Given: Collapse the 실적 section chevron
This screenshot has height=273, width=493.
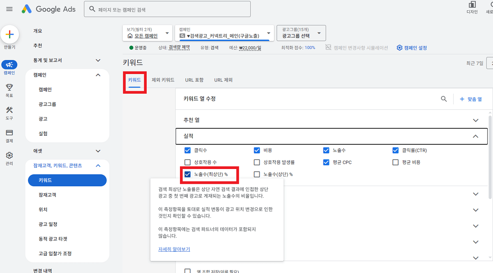Looking at the screenshot, I should pyautogui.click(x=475, y=136).
